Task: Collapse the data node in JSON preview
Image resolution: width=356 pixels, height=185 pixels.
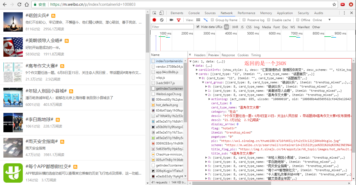Action: 194,66
